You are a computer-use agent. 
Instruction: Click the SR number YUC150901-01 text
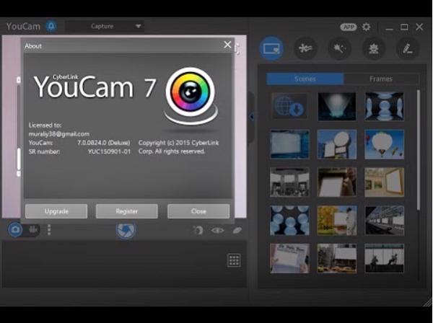click(x=110, y=151)
